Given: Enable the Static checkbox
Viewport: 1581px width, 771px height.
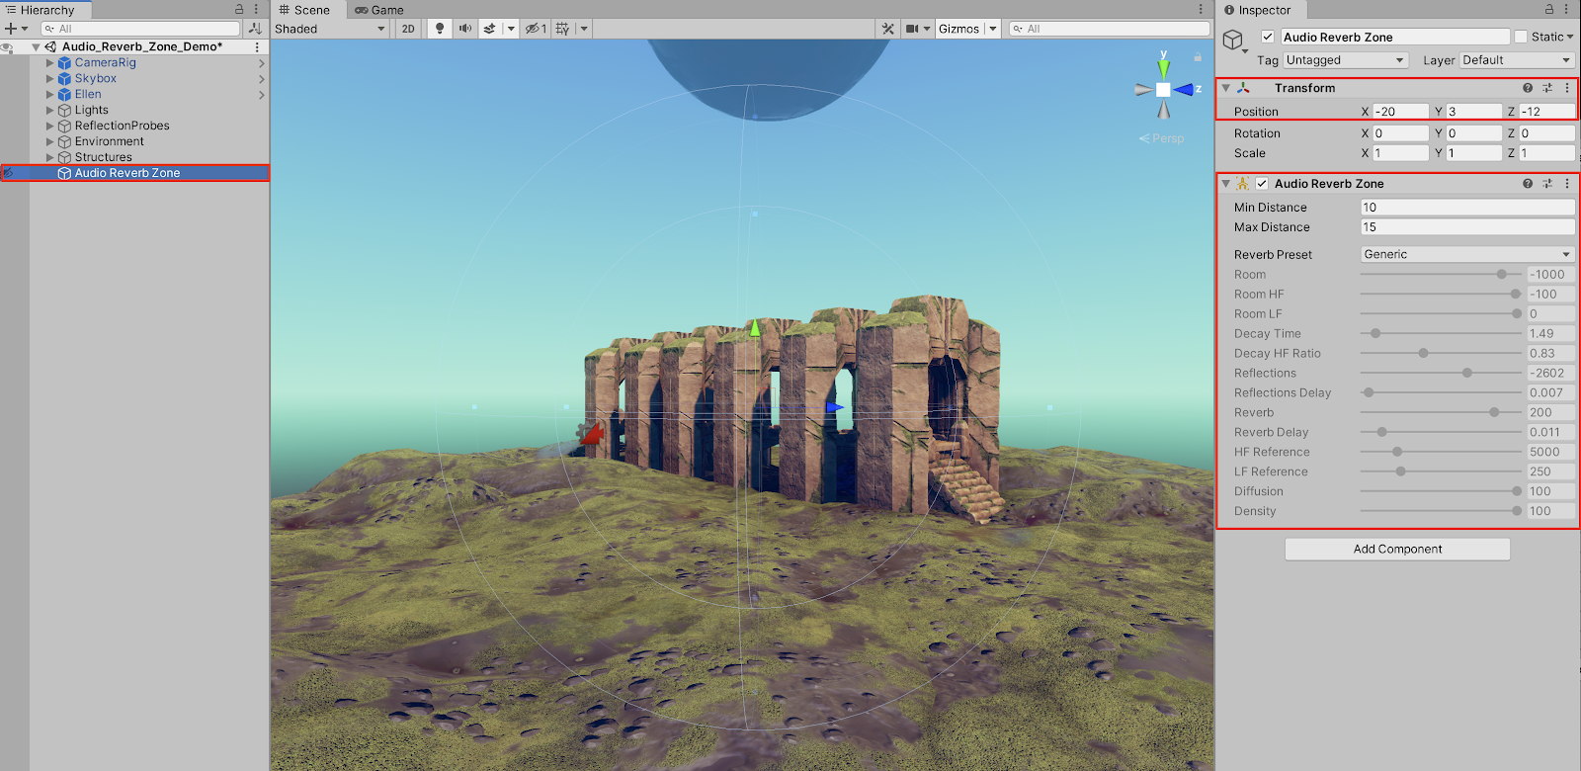Looking at the screenshot, I should [x=1521, y=37].
